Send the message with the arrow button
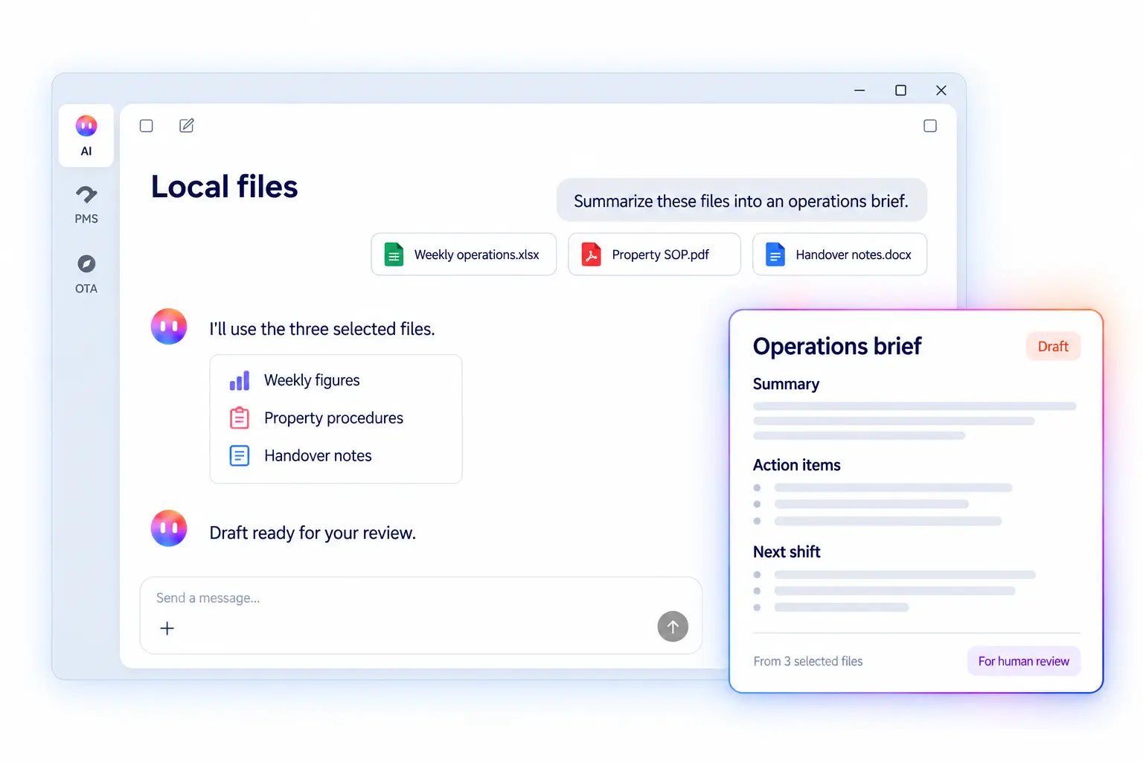 (x=673, y=627)
